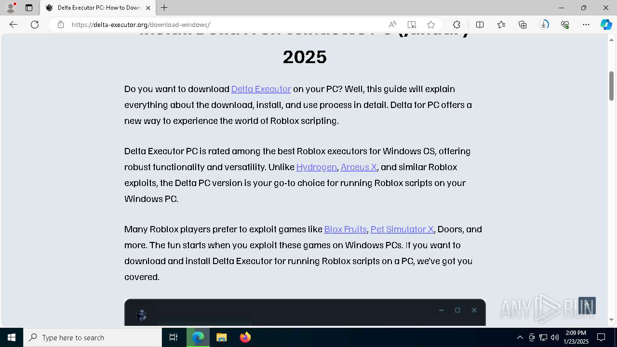Image resolution: width=617 pixels, height=347 pixels.
Task: Click the page vertical scrollbar thumb
Action: [x=611, y=86]
